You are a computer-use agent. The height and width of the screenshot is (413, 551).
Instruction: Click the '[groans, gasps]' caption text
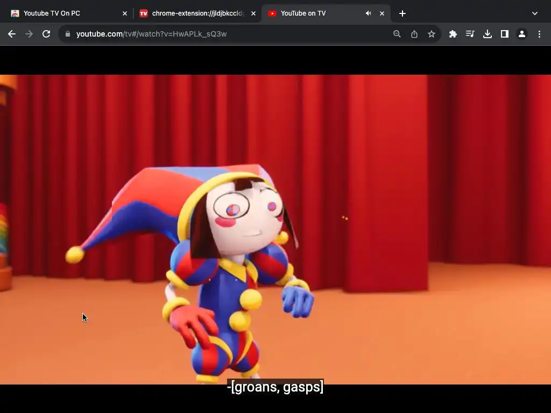pos(275,387)
